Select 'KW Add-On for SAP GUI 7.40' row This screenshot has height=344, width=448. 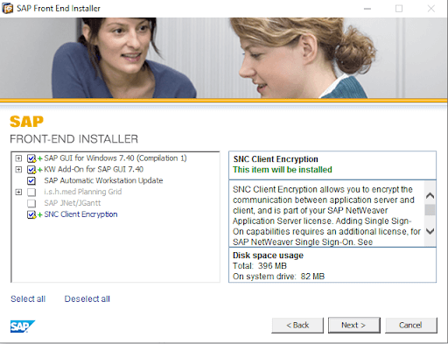[x=94, y=169]
